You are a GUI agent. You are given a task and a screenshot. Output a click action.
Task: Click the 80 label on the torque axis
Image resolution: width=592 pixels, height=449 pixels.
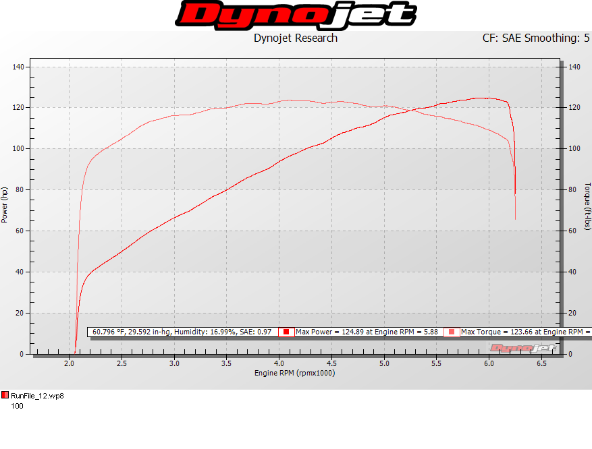[x=572, y=189]
